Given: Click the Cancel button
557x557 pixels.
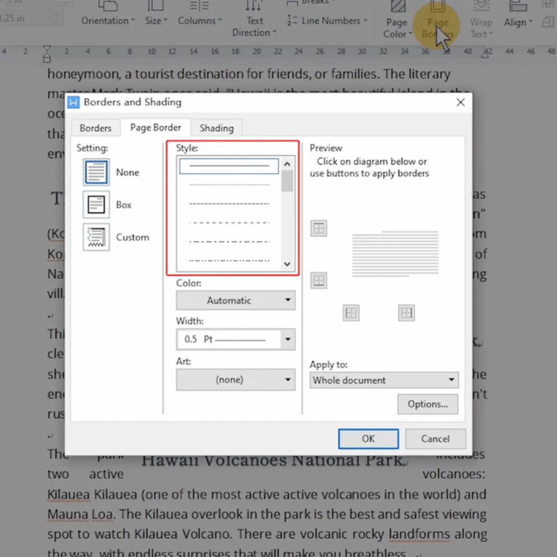Looking at the screenshot, I should coord(435,439).
